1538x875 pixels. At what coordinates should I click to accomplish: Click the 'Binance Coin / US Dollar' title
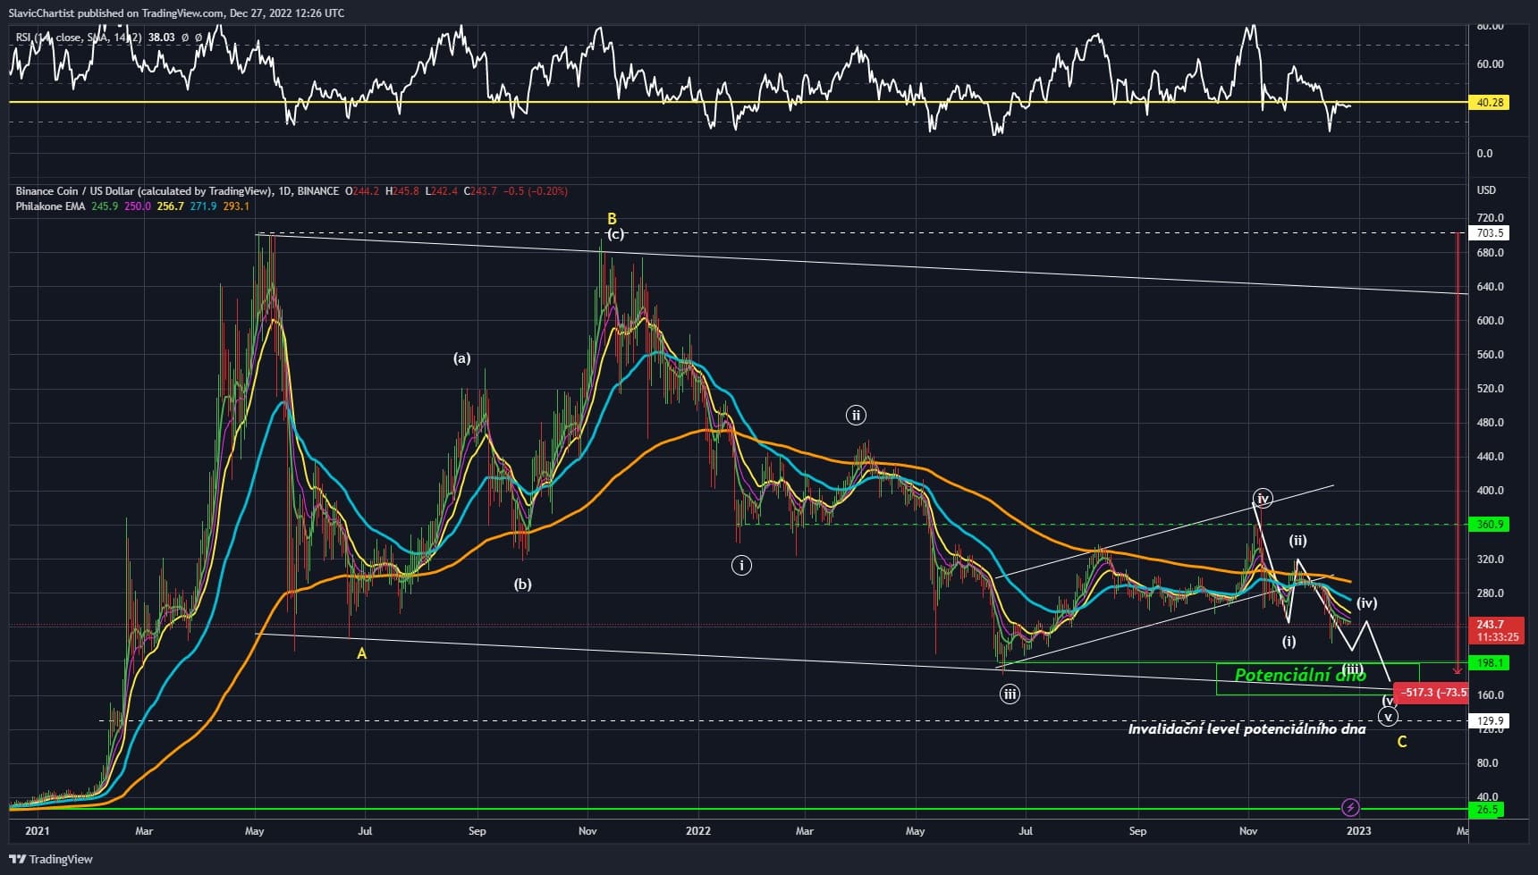(73, 191)
